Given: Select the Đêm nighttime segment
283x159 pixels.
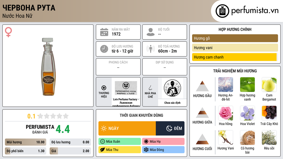Looking at the screenshot, I should point(170,128).
